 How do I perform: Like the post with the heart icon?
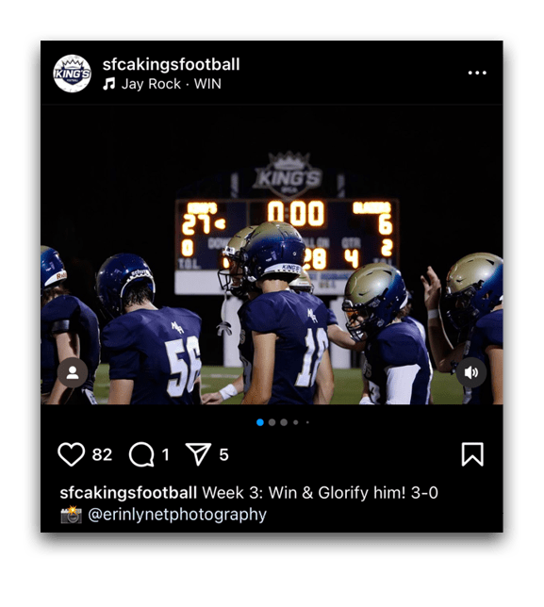[72, 454]
